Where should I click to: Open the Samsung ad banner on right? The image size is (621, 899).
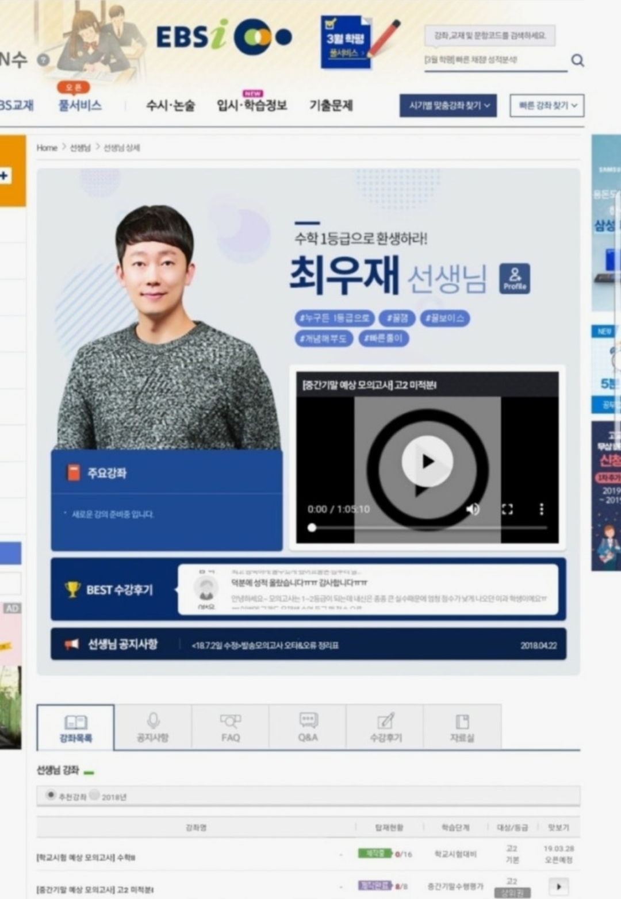[606, 223]
